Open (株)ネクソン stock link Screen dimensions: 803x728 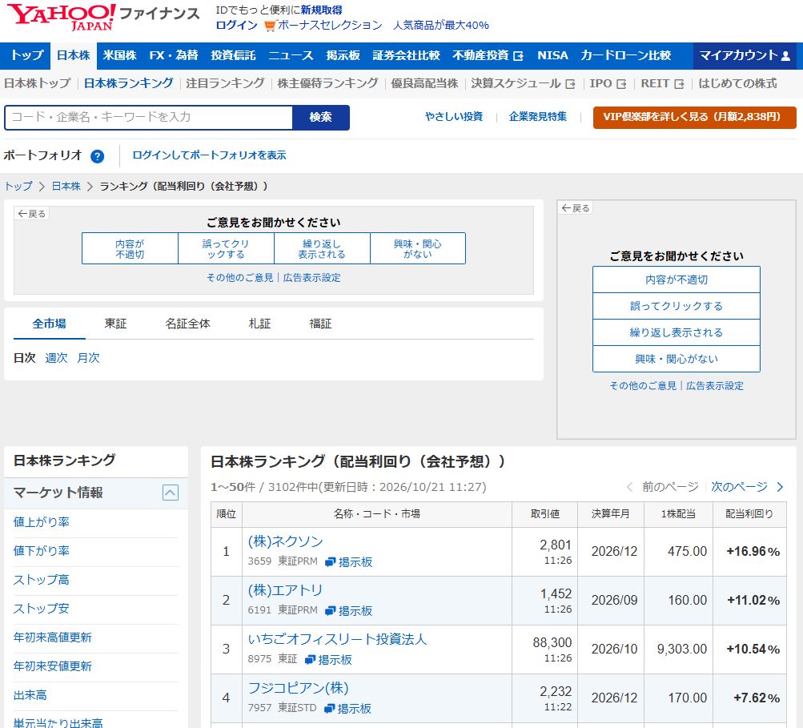click(285, 541)
